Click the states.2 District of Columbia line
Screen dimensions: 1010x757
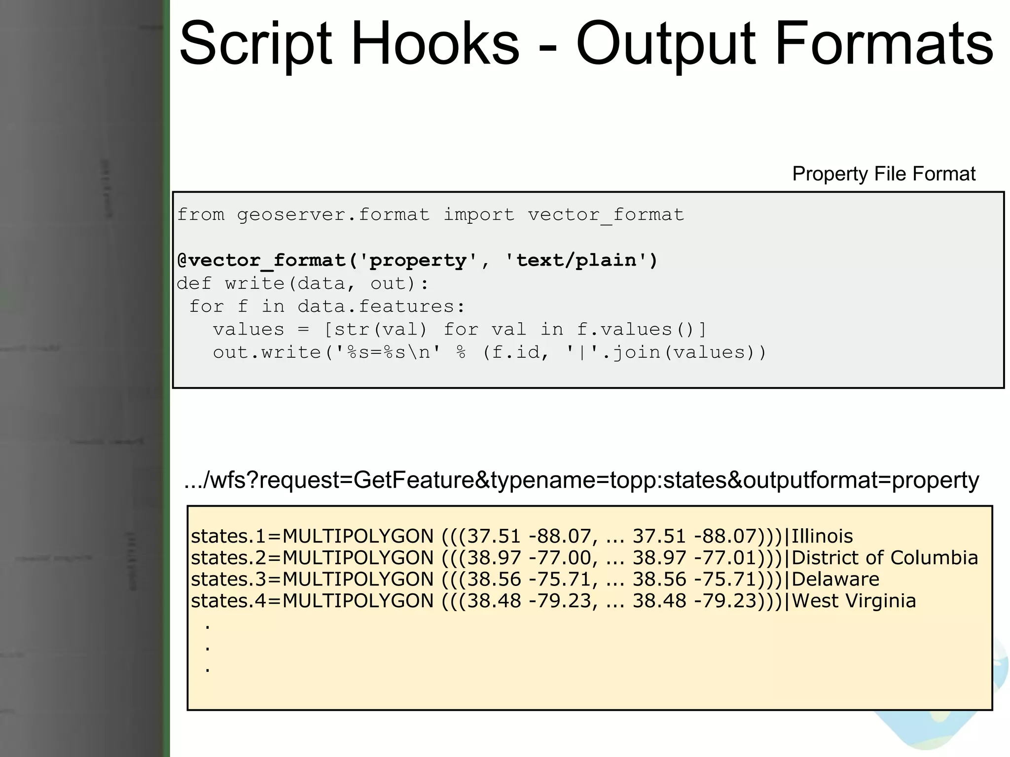(x=584, y=558)
